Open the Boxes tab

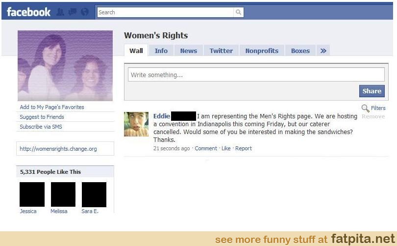pyautogui.click(x=300, y=51)
